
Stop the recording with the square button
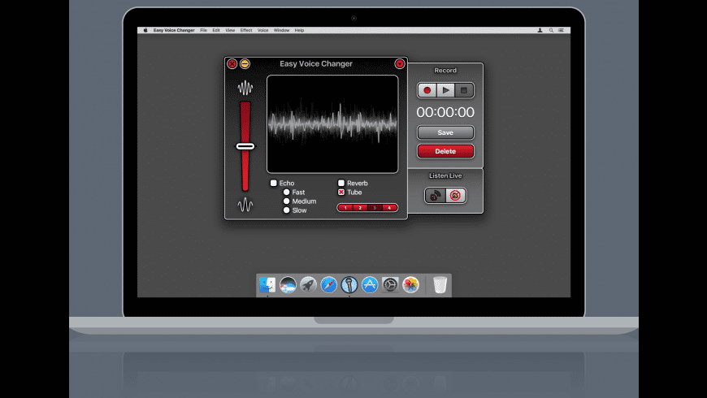click(x=464, y=91)
